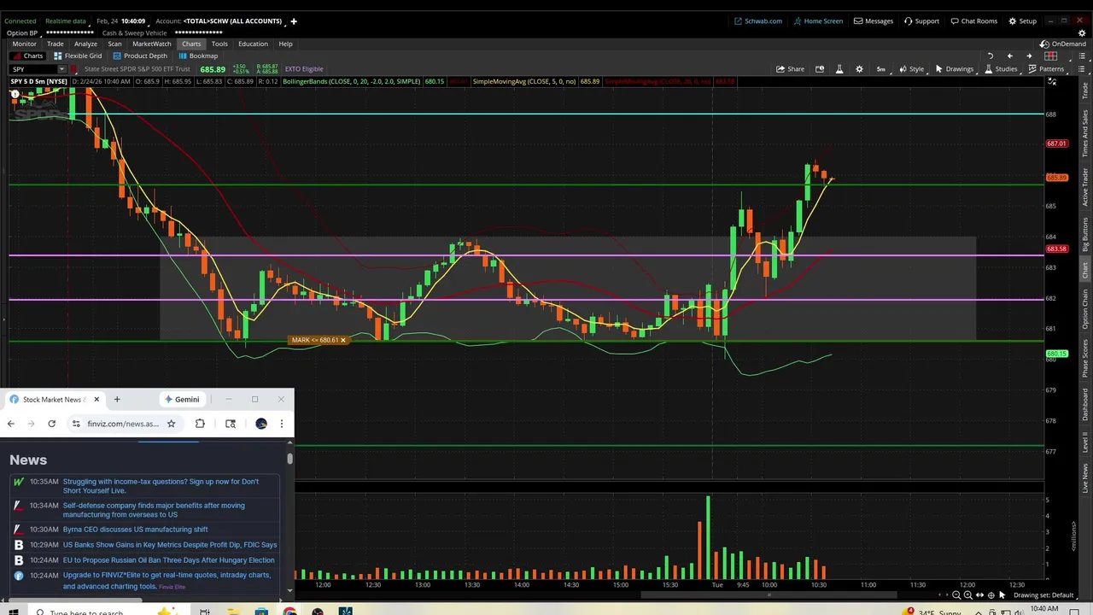
Task: Switch to the MarketWatch tab
Action: (x=152, y=44)
